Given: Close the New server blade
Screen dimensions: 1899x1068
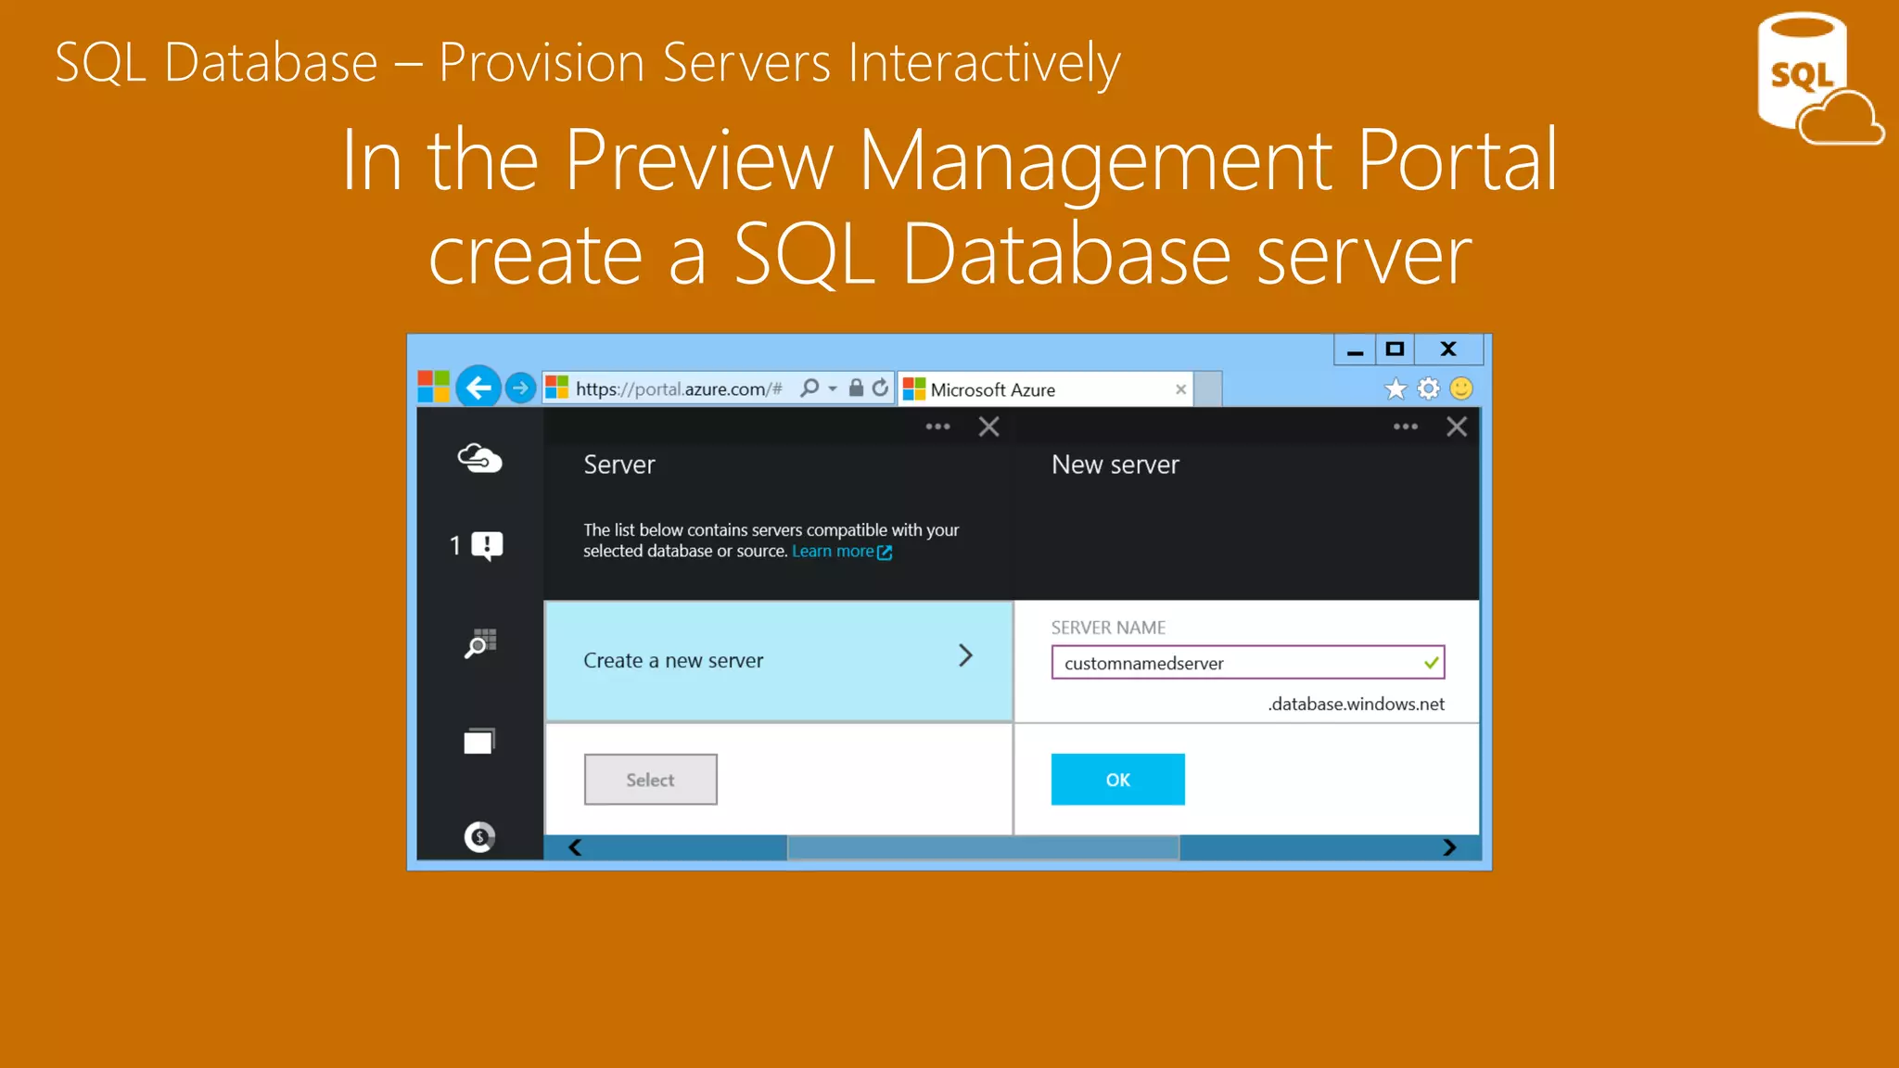Looking at the screenshot, I should click(1457, 426).
